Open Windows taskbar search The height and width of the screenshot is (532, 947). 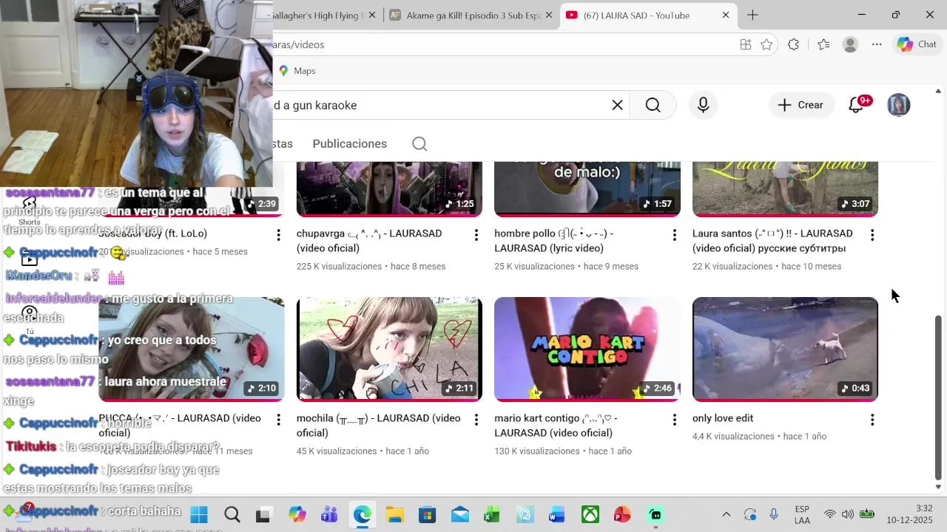coord(232,514)
